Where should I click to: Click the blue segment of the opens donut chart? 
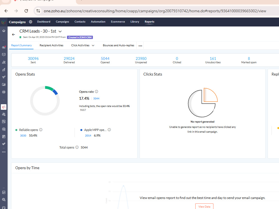click(x=55, y=92)
